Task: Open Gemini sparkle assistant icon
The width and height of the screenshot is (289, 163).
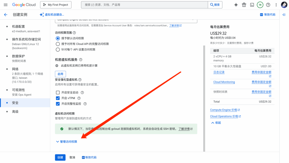Action: pyautogui.click(x=236, y=5)
